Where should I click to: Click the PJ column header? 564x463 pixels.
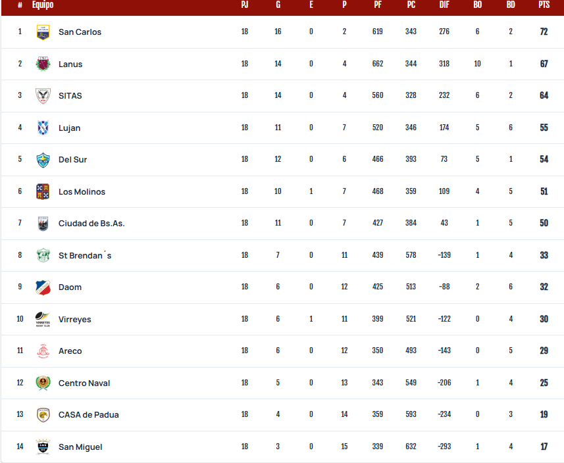click(x=245, y=5)
